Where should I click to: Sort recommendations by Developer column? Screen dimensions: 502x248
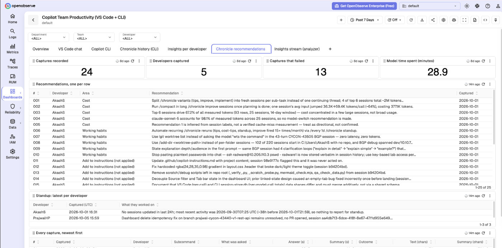pos(62,93)
